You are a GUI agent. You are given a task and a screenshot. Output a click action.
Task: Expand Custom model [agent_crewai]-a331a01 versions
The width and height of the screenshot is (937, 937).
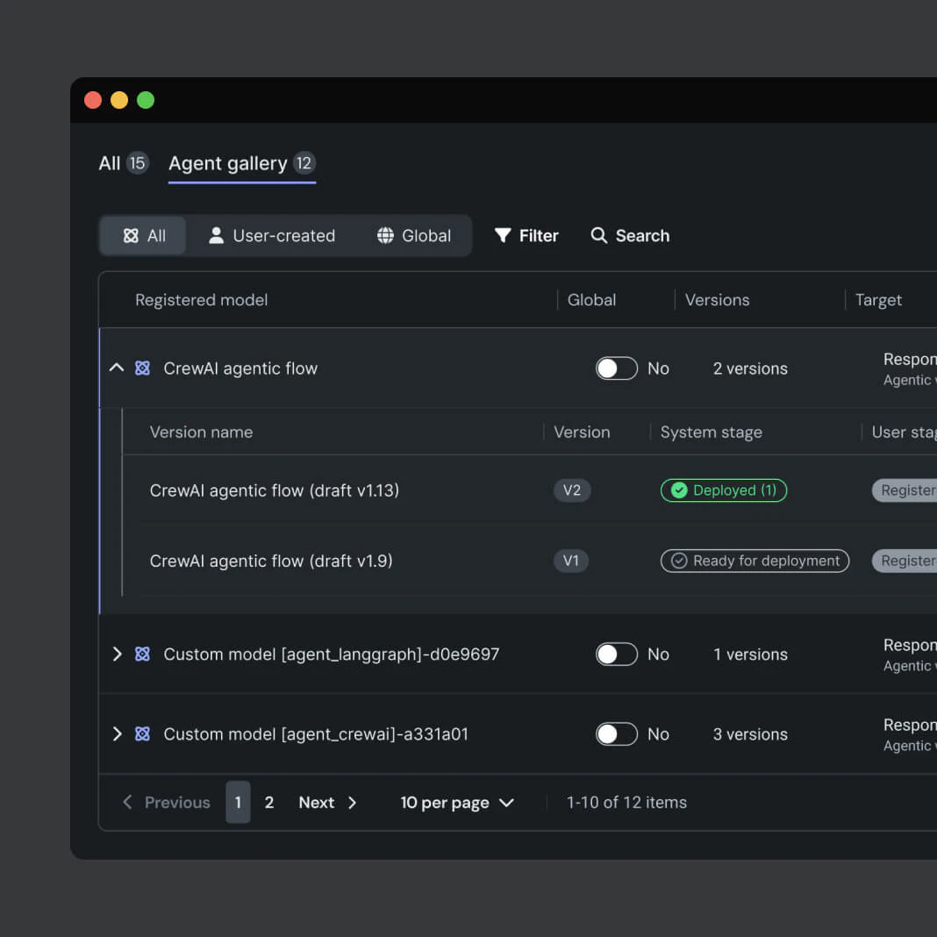click(117, 733)
